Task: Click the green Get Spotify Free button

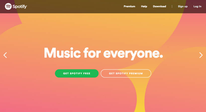Action: 77,73
